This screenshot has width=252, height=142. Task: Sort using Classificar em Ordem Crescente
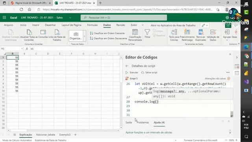click(x=107, y=33)
